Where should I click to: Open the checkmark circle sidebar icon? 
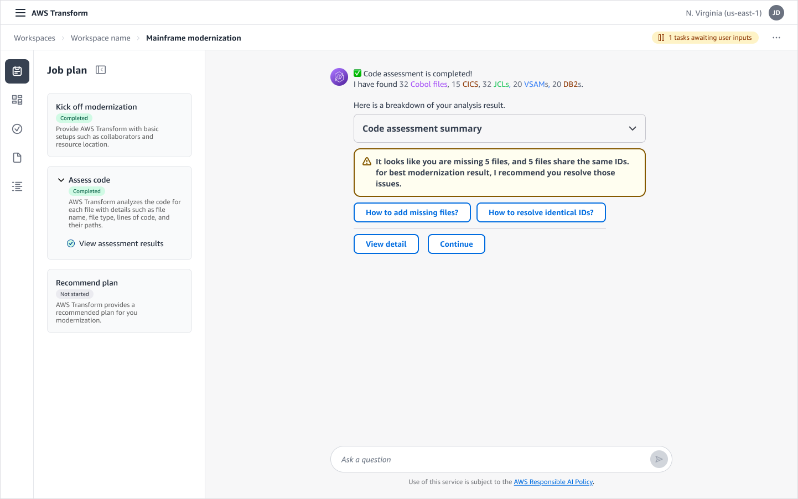point(17,129)
